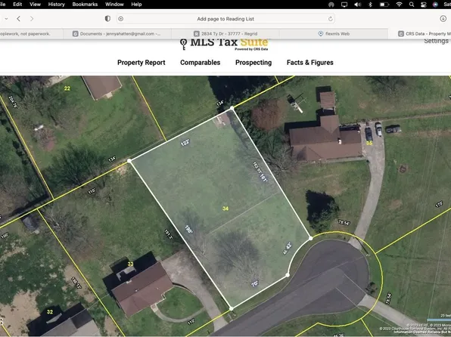Open the View menu
This screenshot has height=337, width=451.
35,5
